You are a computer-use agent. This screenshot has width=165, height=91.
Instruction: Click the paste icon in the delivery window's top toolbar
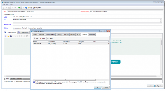[9, 8]
